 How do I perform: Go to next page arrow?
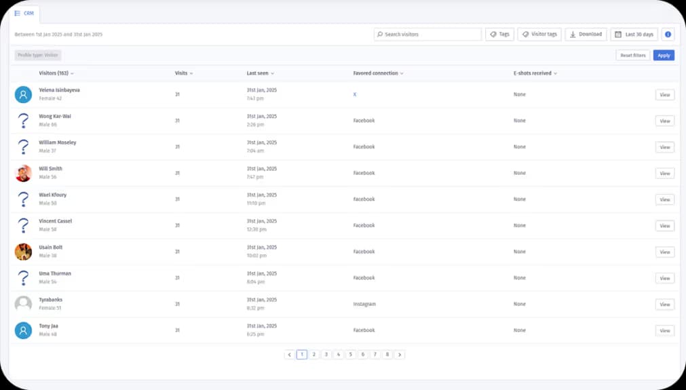[x=400, y=355]
